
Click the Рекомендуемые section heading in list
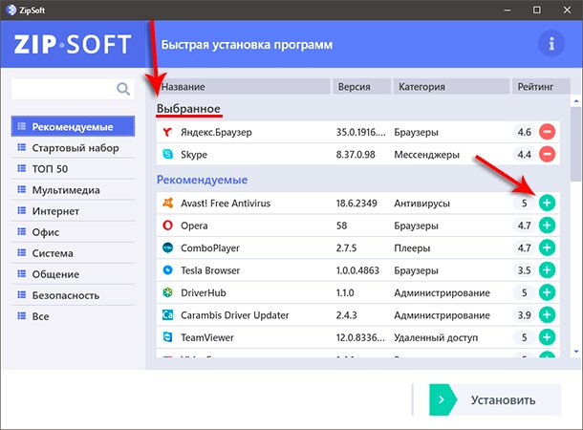[202, 180]
